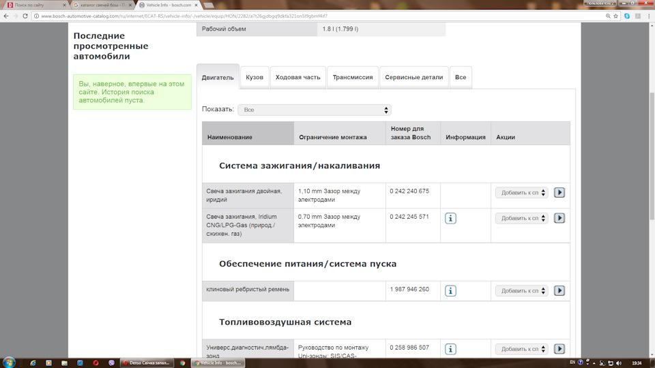Open 'Vehicle Info - bosch...' taskbar window

tap(218, 363)
